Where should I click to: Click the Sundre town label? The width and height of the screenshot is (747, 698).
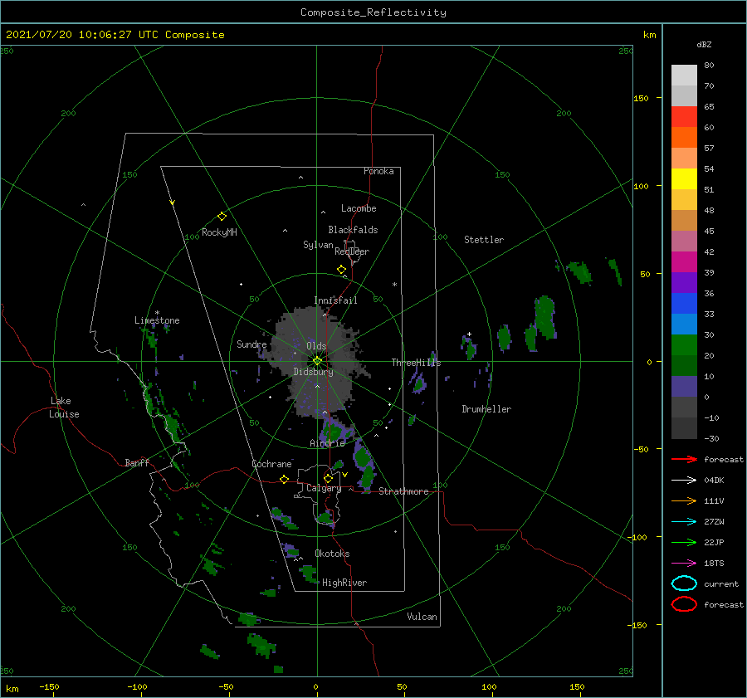pyautogui.click(x=251, y=344)
